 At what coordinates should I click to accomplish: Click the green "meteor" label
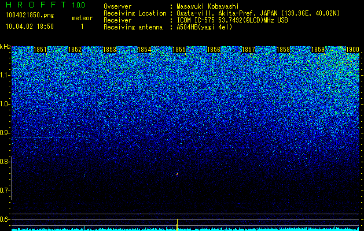pyautogui.click(x=82, y=18)
